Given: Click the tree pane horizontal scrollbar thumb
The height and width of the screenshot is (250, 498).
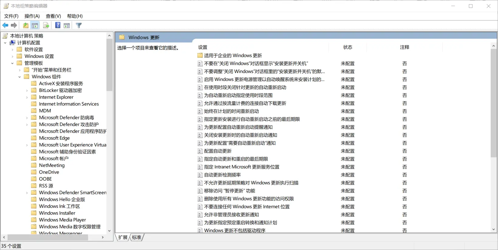Looking at the screenshot, I should pyautogui.click(x=48, y=237).
